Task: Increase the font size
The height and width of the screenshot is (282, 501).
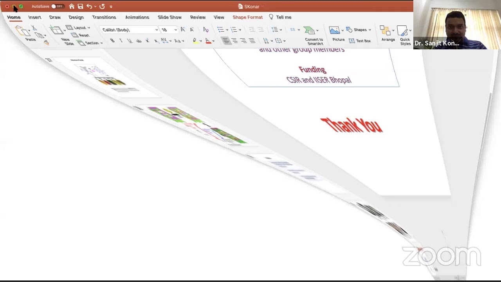Action: tap(183, 30)
